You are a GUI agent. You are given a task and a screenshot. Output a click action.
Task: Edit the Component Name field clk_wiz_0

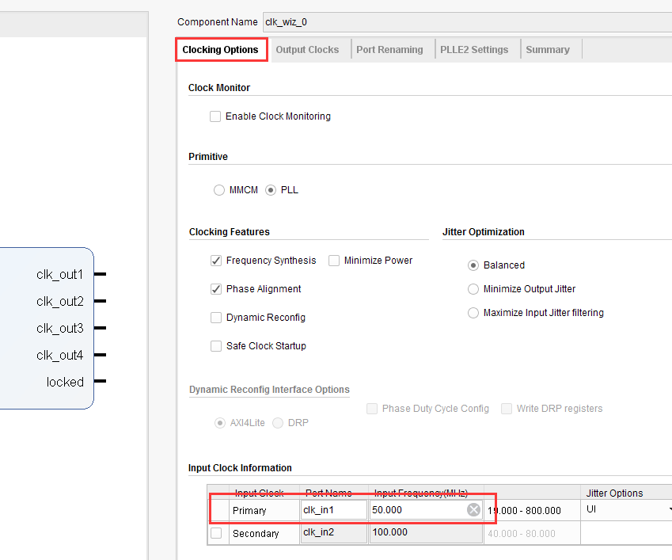pyautogui.click(x=467, y=22)
